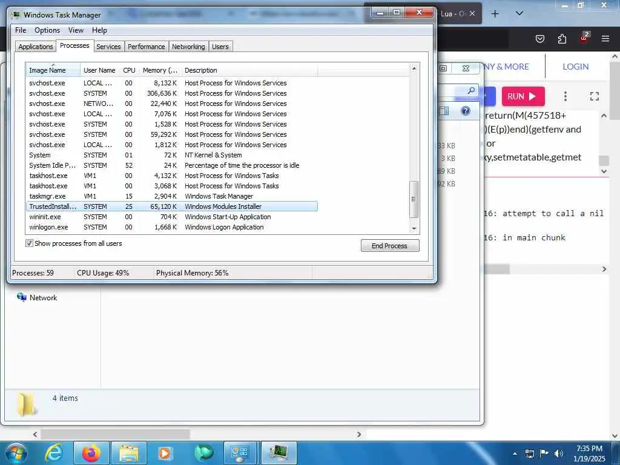This screenshot has height=465, width=620.
Task: Click the End Process button
Action: point(390,246)
